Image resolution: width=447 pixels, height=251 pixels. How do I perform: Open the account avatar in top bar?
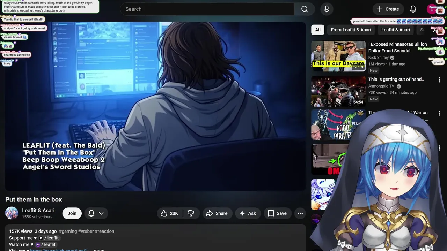coord(432,9)
